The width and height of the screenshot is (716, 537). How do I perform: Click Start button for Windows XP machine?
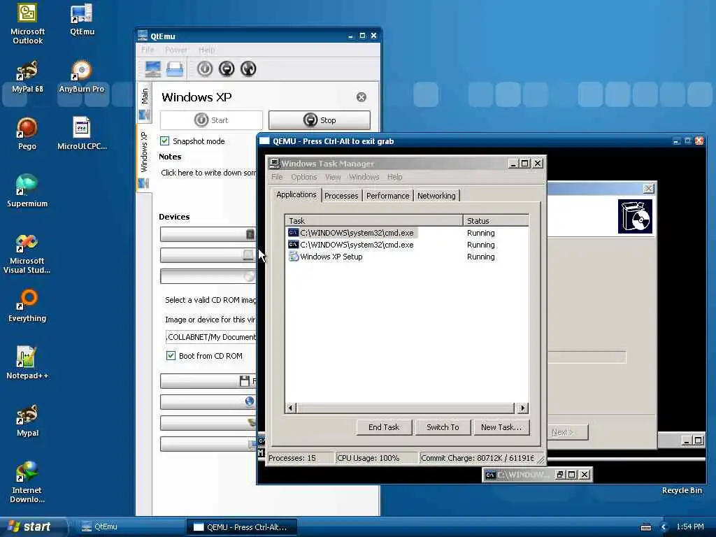click(211, 120)
